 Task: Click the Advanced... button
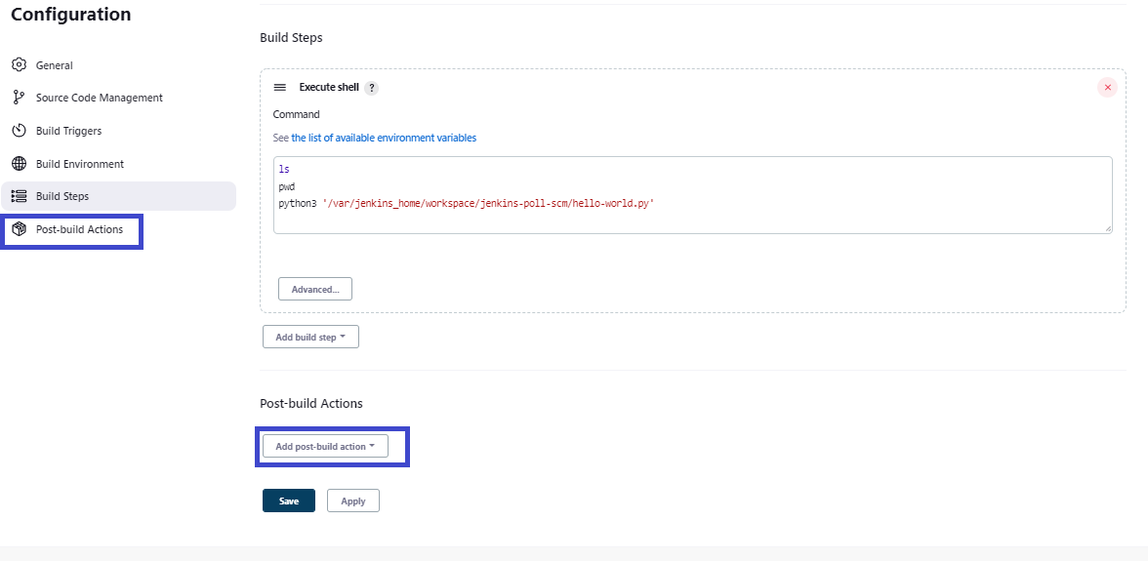coord(314,289)
